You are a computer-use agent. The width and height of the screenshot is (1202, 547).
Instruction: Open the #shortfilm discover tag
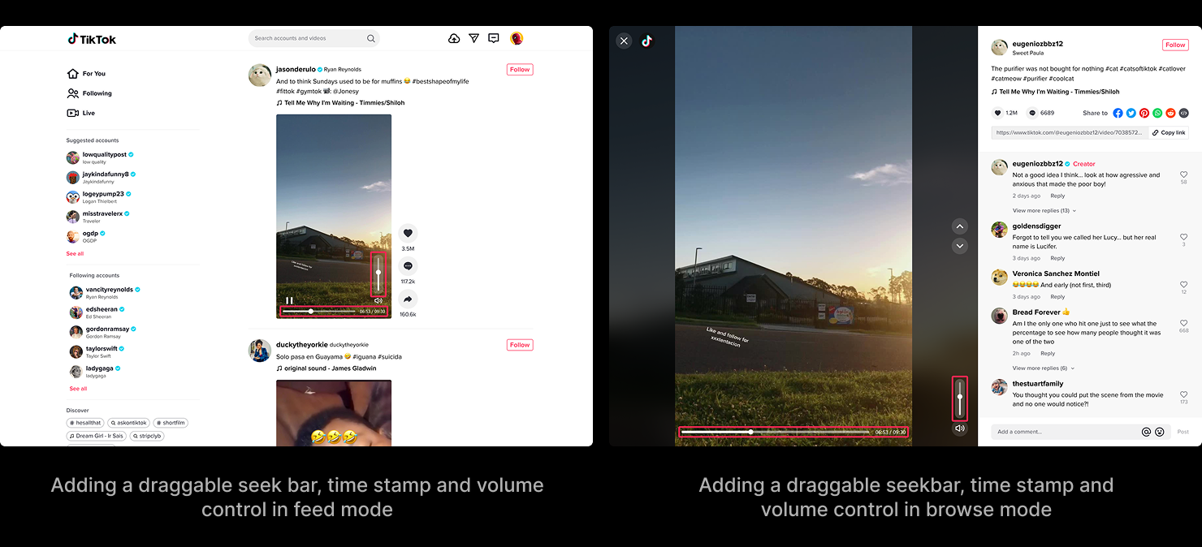171,423
